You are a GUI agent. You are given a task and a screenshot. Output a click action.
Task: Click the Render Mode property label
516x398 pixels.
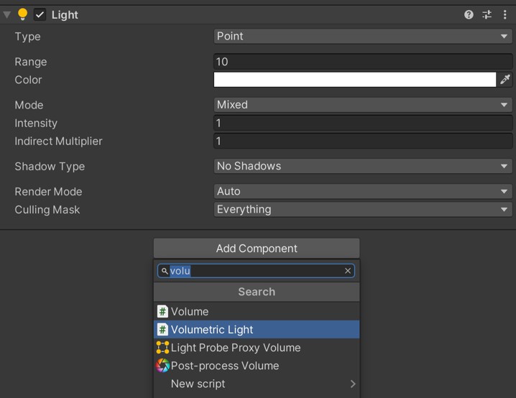pyautogui.click(x=48, y=191)
